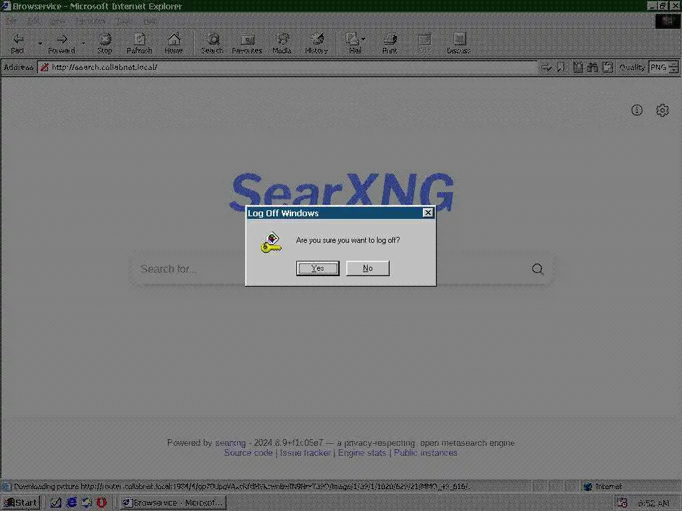The width and height of the screenshot is (682, 511).
Task: Open the Favorites pane
Action: coord(247,43)
